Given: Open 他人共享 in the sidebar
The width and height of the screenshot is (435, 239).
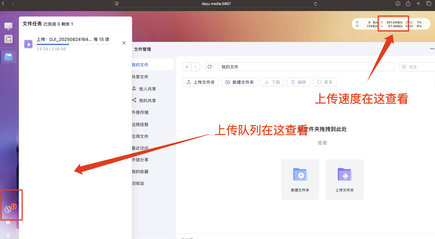Looking at the screenshot, I should 147,89.
